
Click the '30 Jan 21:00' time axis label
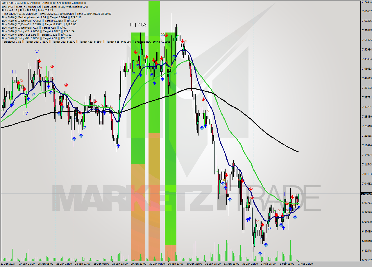pyautogui.click(x=194, y=264)
